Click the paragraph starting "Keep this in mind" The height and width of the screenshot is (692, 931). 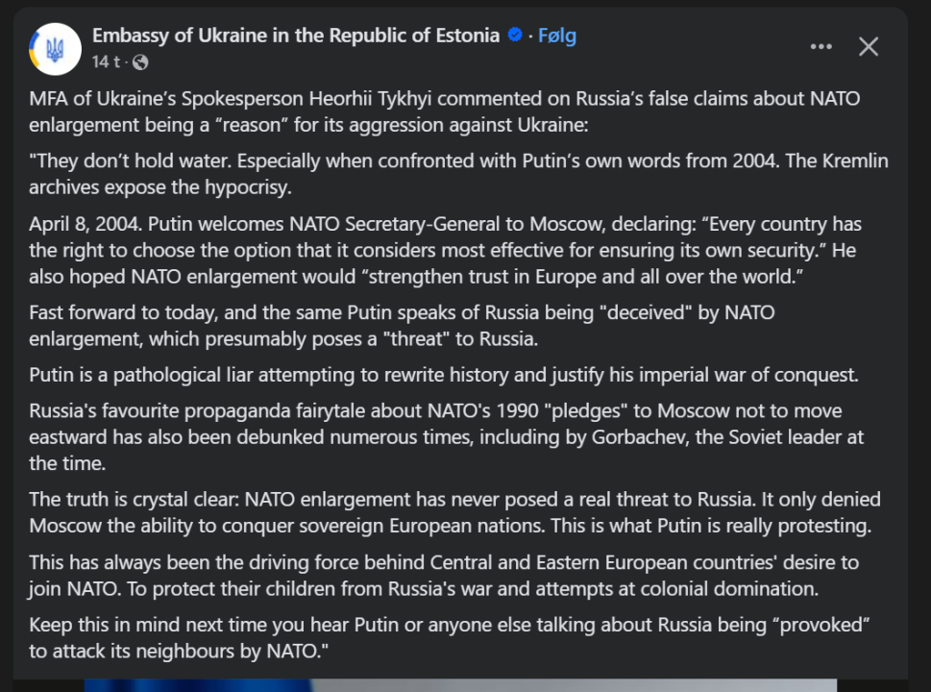click(449, 636)
